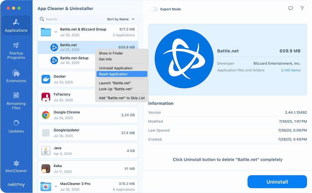Open the MacCleaner promo icon

(x=16, y=164)
